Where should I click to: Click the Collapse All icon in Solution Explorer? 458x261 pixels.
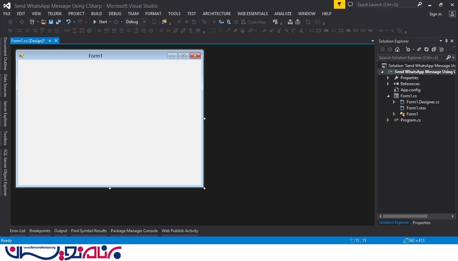434,49
